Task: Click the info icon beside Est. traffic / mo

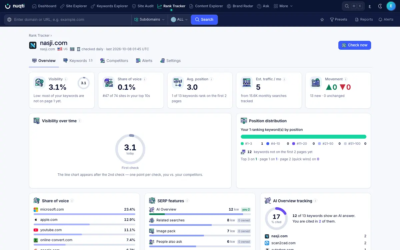Action: pos(284,79)
